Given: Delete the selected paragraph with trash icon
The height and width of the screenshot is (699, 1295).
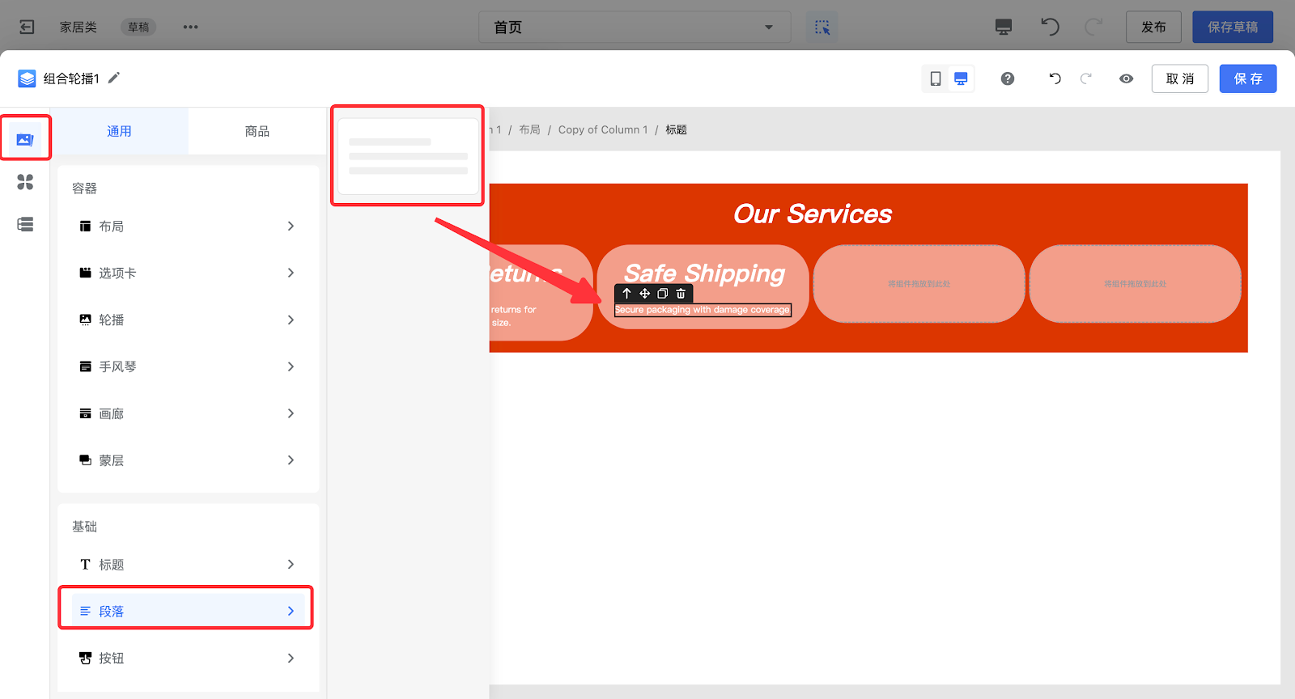Looking at the screenshot, I should tap(681, 294).
